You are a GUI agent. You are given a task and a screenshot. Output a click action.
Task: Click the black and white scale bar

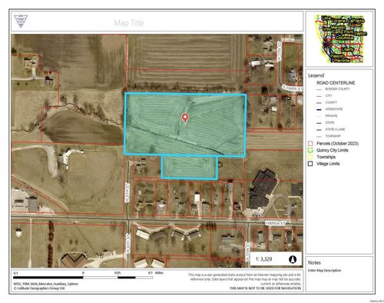point(83,278)
